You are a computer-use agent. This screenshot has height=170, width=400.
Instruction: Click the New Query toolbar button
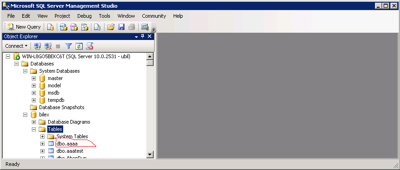tap(24, 27)
